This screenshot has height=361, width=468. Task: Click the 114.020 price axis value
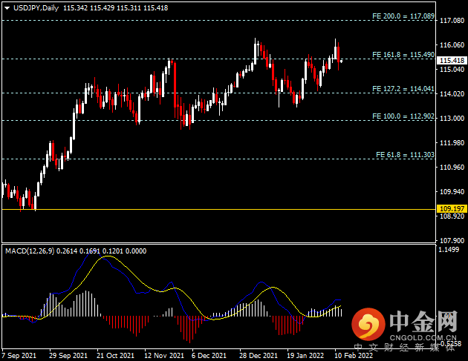(x=452, y=94)
